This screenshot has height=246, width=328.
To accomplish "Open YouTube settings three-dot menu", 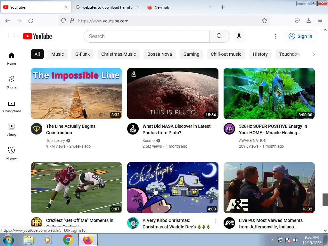I will click(276, 36).
